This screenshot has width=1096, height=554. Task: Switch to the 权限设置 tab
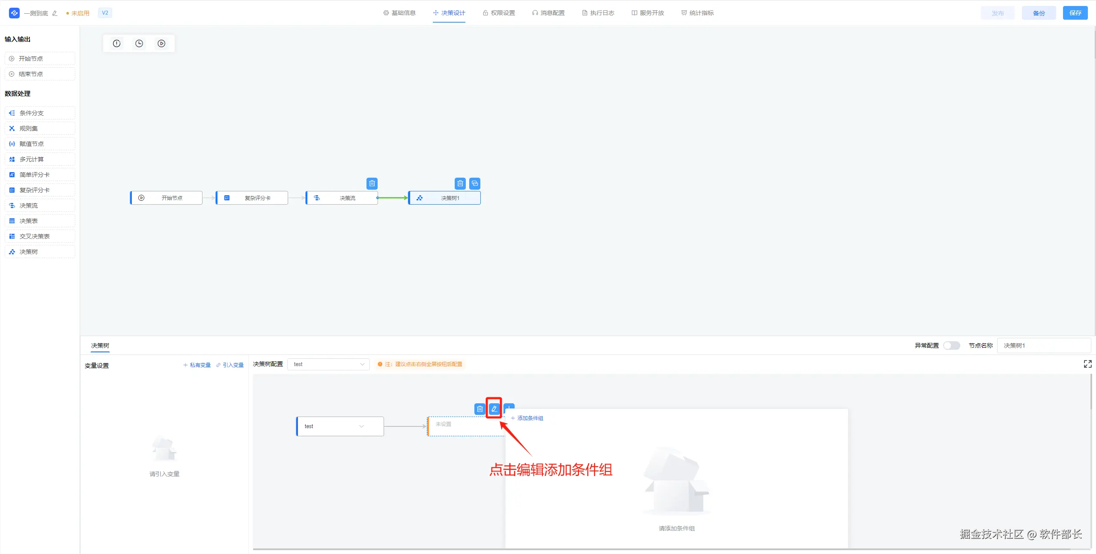[x=499, y=13]
